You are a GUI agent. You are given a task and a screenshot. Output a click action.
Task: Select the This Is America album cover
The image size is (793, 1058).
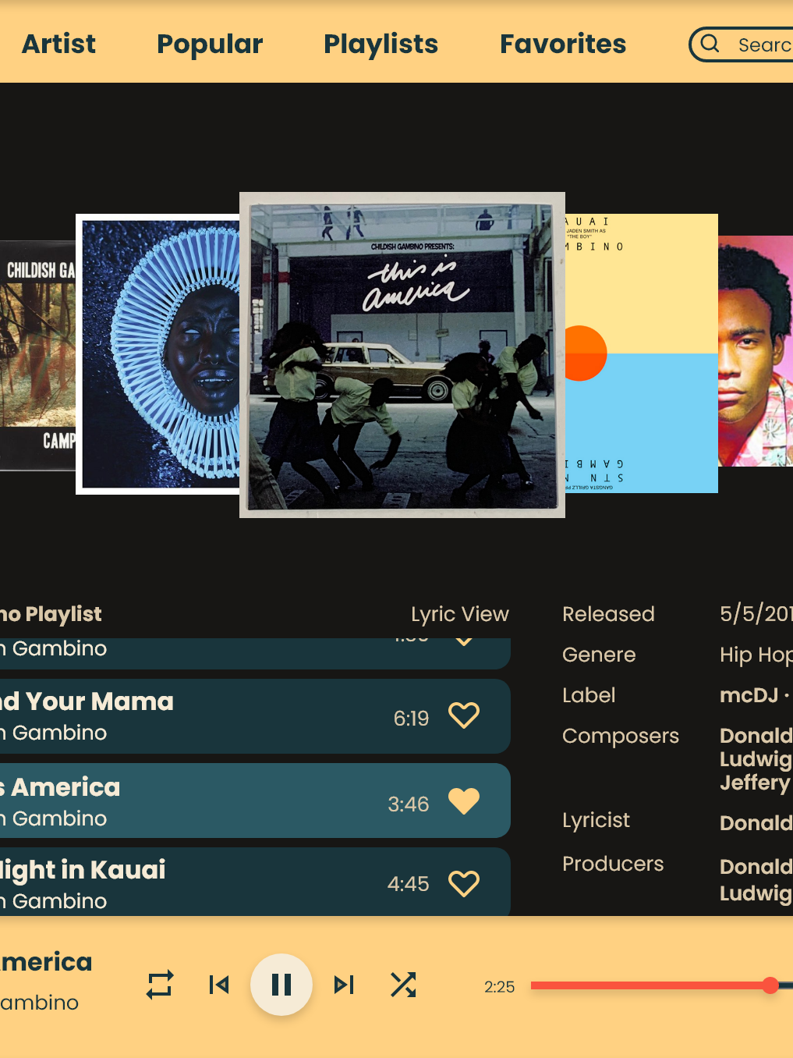point(402,355)
